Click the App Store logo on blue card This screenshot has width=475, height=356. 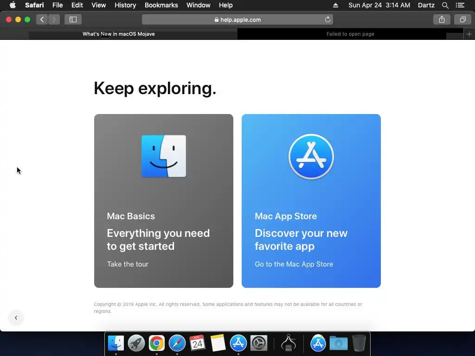pos(311,157)
